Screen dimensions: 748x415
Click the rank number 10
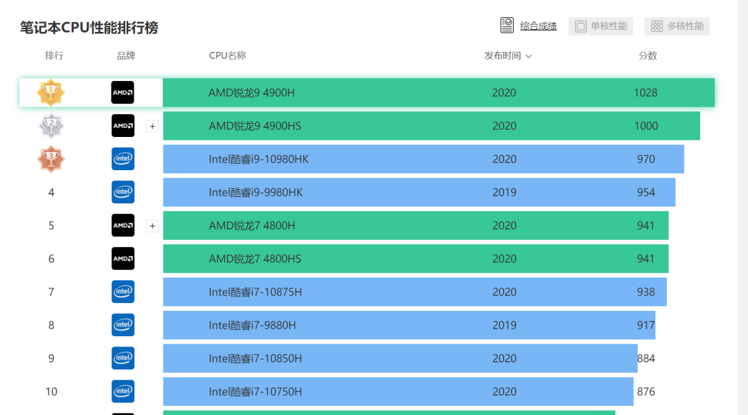[51, 391]
